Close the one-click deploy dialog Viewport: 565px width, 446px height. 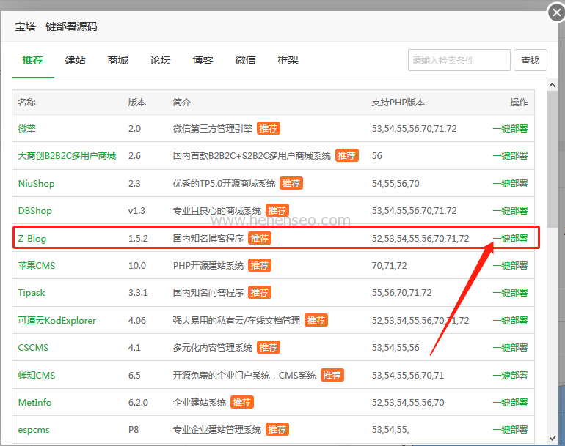556,13
